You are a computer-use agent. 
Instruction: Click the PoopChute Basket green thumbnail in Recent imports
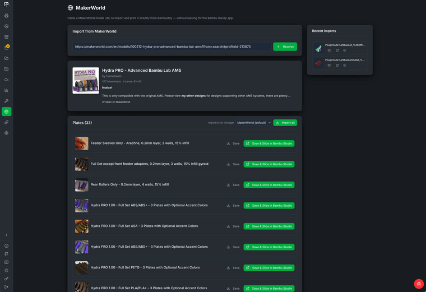coord(318,48)
